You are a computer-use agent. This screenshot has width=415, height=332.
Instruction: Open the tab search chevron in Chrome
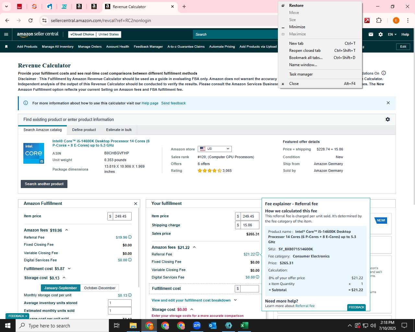[6, 6]
